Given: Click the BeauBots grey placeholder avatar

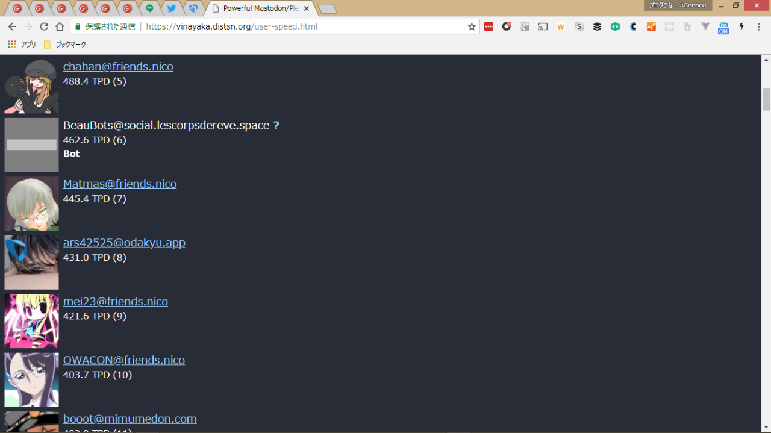Looking at the screenshot, I should coord(31,145).
